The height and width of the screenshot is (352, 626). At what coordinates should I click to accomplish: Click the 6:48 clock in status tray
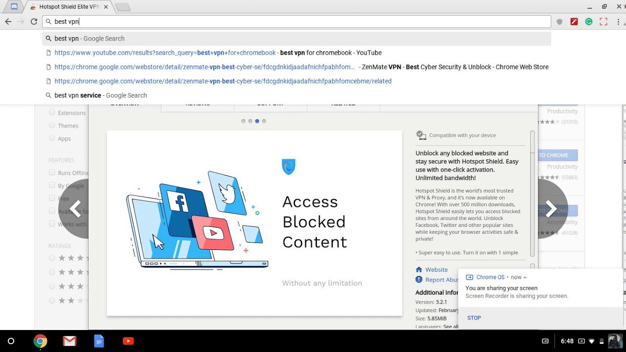[x=567, y=341]
